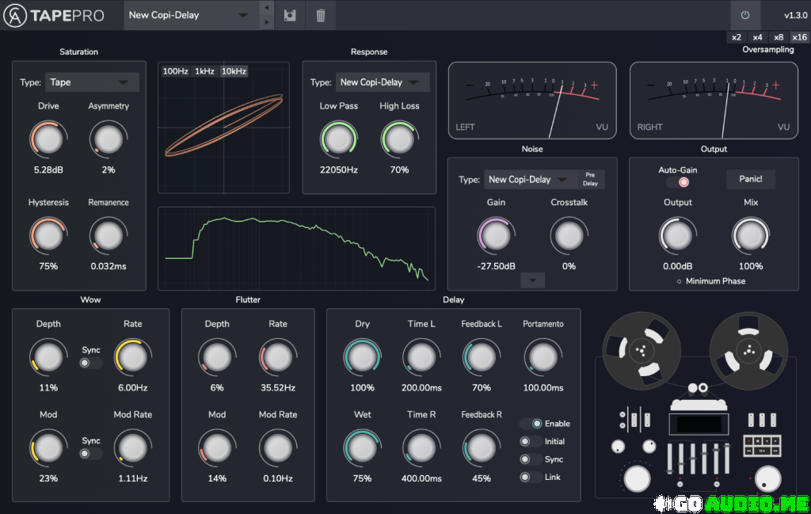Click the Low Pass knob
The height and width of the screenshot is (514, 811).
pos(339,139)
